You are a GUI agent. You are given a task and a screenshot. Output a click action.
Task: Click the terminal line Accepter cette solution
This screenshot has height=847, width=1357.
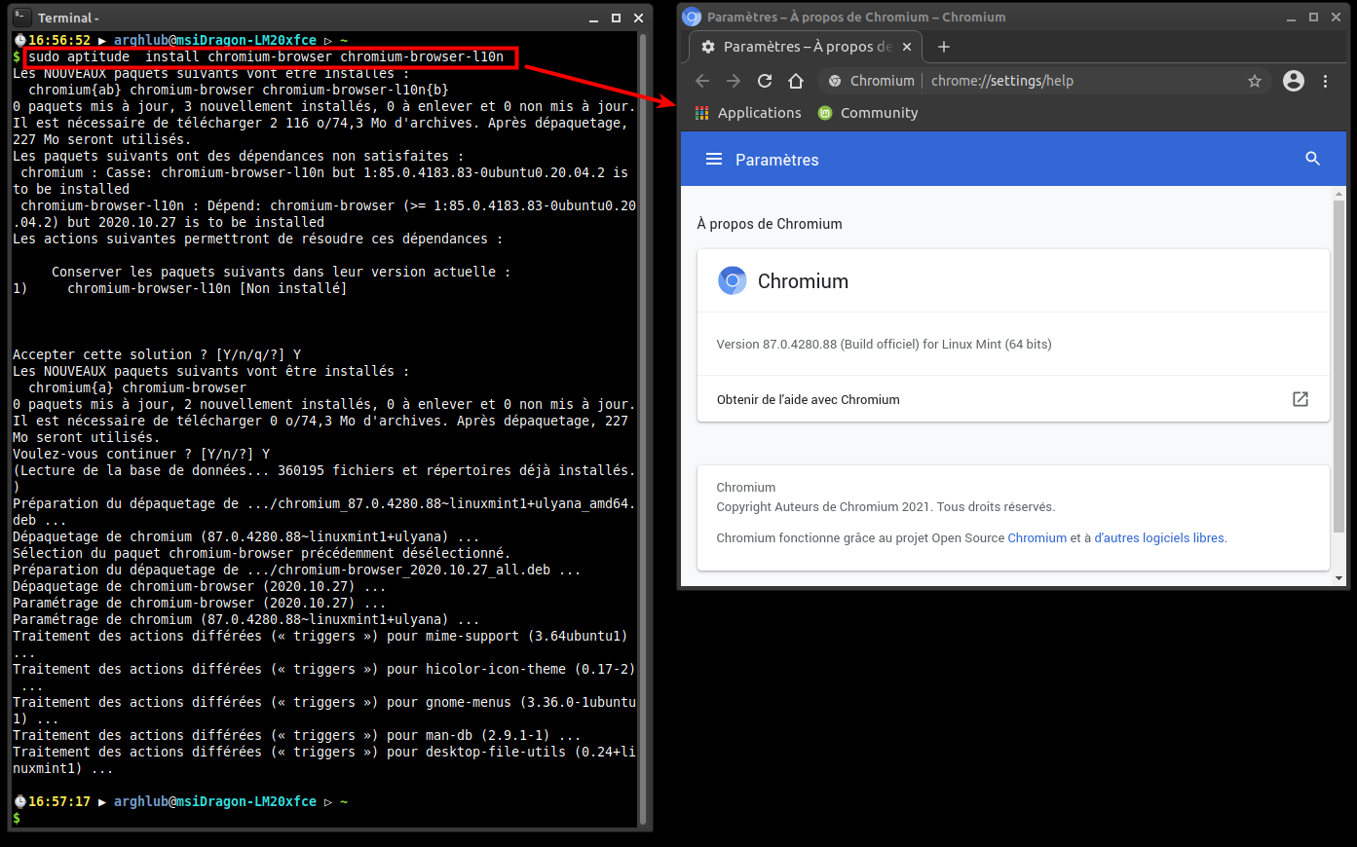click(157, 354)
